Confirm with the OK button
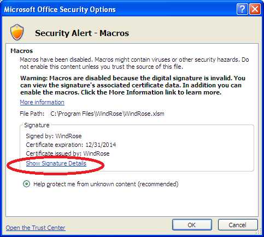Screen dimensions: 264x237 tap(192, 225)
